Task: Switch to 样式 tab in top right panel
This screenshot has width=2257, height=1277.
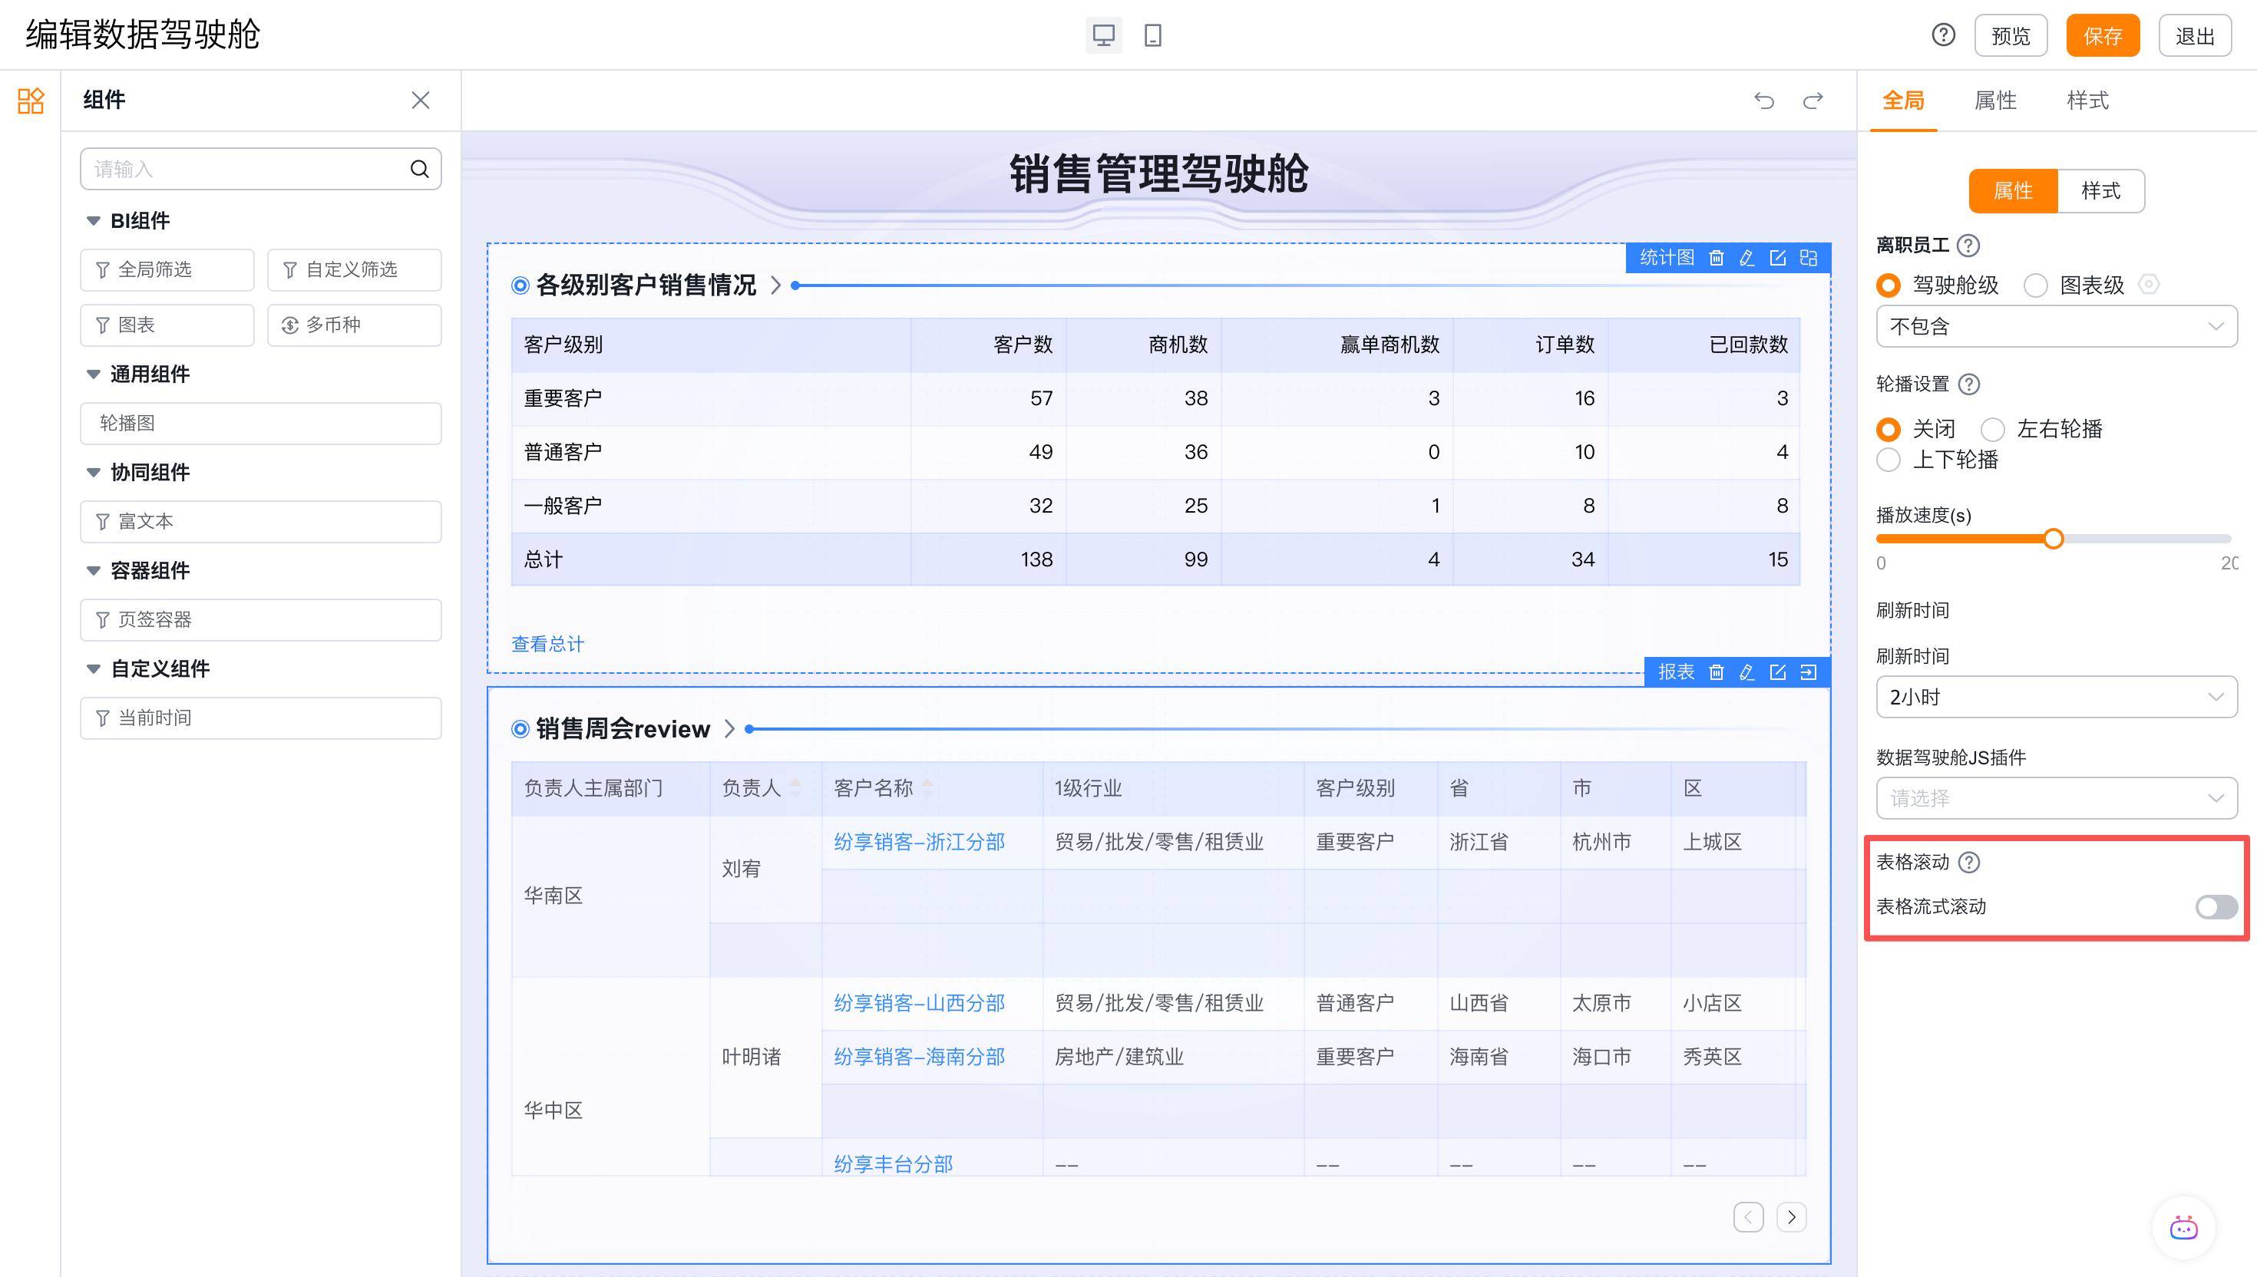Action: click(2087, 101)
